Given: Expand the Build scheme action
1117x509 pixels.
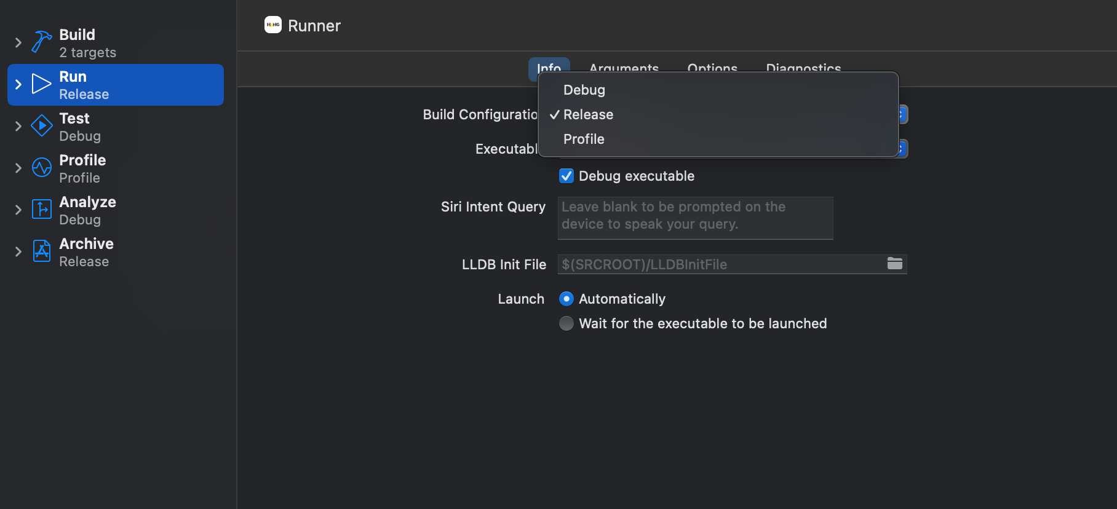Looking at the screenshot, I should [18, 42].
